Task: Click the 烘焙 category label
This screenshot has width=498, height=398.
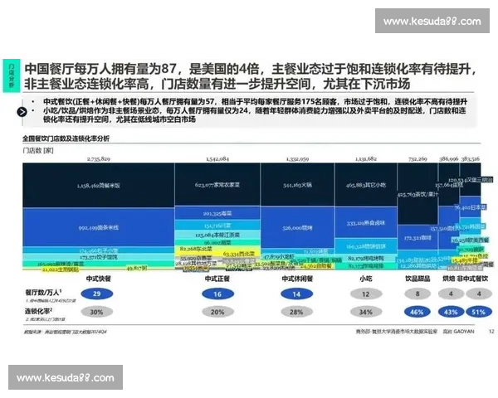Action: tap(449, 279)
